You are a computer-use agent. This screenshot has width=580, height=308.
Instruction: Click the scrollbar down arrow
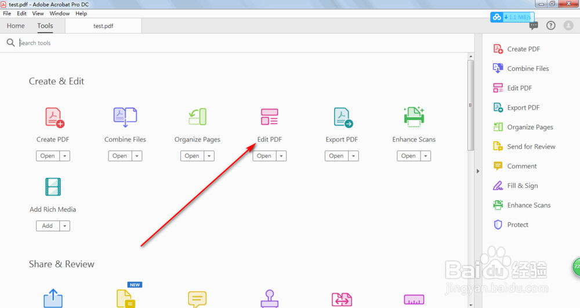click(x=470, y=305)
